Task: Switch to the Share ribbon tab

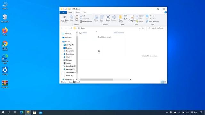Action: 78,12
